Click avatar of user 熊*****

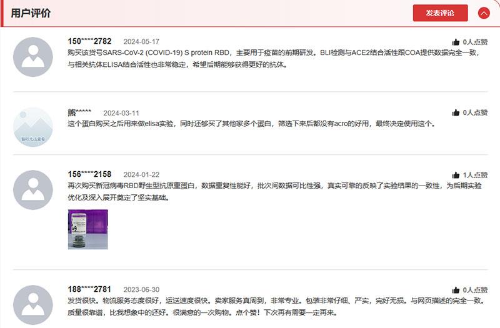click(x=33, y=127)
